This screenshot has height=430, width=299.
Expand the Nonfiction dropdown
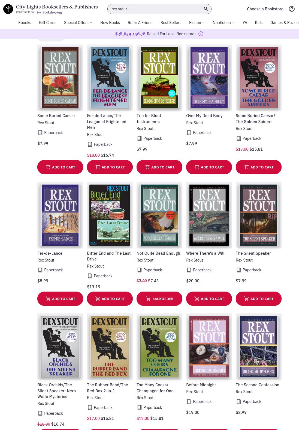(224, 23)
